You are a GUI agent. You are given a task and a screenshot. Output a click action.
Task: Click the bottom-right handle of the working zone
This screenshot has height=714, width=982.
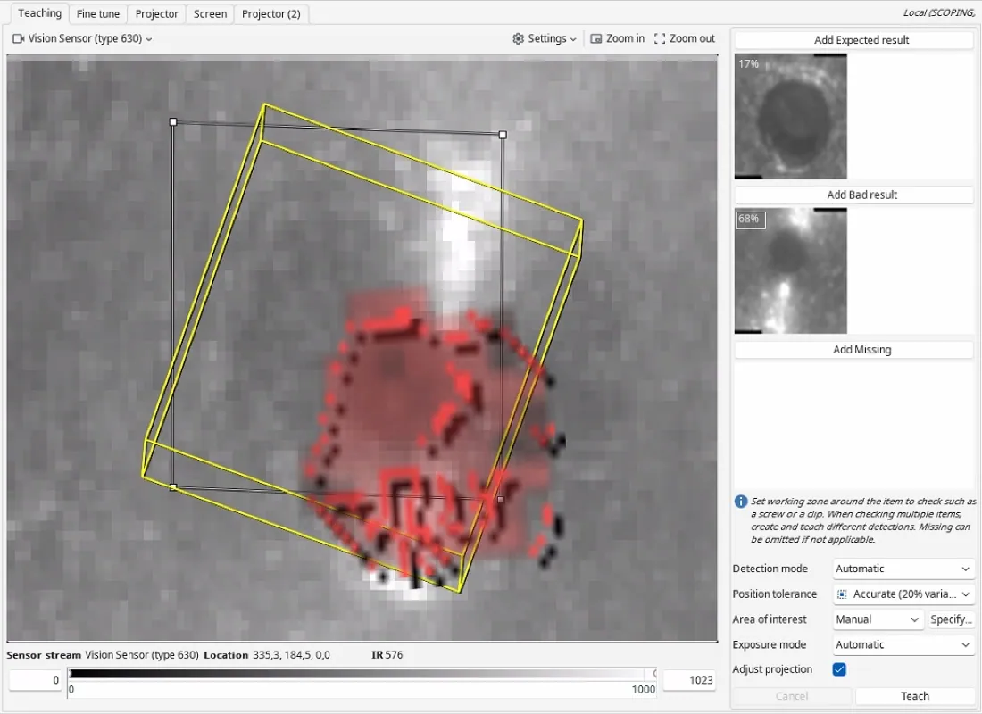pos(501,499)
